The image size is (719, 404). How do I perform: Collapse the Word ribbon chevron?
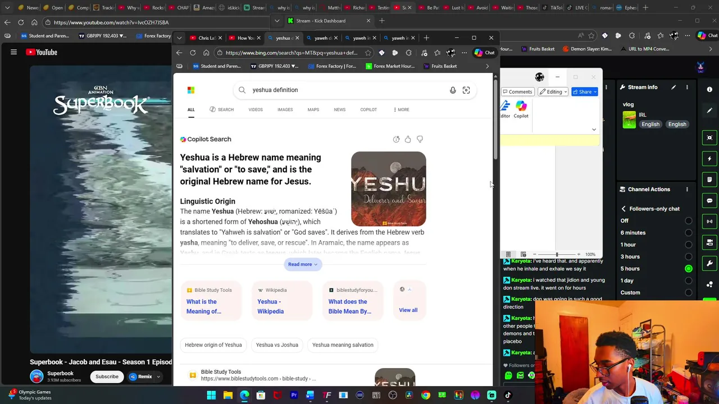point(594,130)
